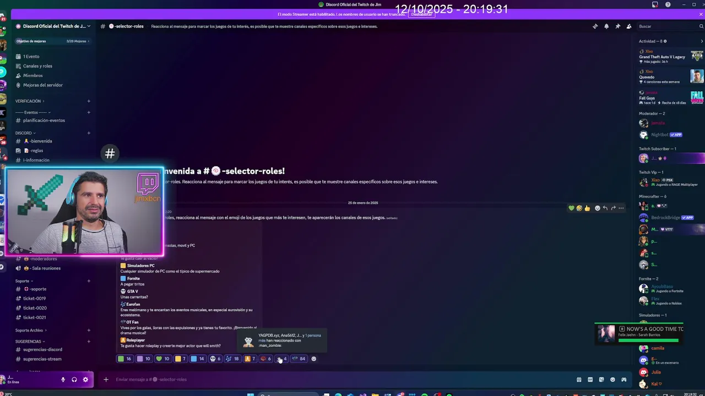Toggle music notes reaction with 18
Image resolution: width=705 pixels, height=396 pixels.
point(232,359)
